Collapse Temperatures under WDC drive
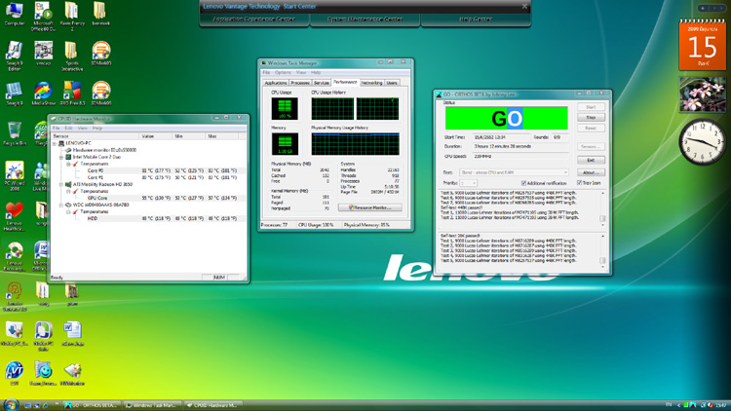731x411 pixels. (x=68, y=212)
